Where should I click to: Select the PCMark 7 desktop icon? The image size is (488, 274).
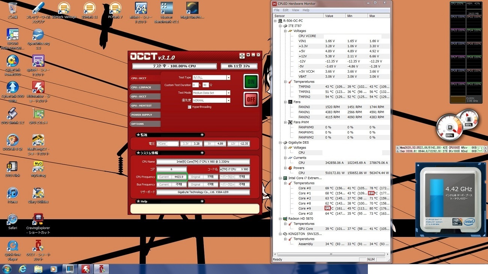(115, 10)
